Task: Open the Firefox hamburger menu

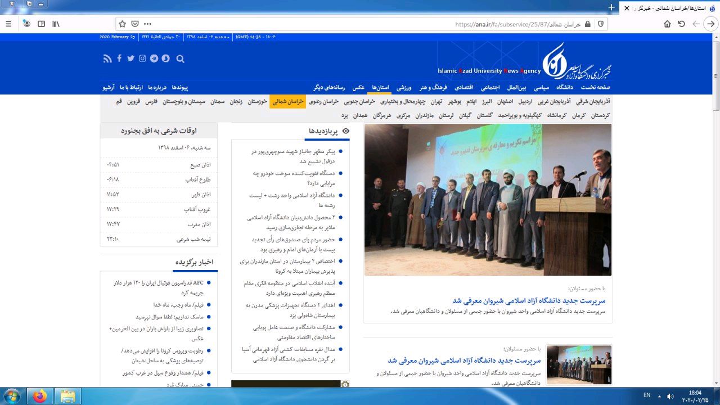Action: click(8, 24)
